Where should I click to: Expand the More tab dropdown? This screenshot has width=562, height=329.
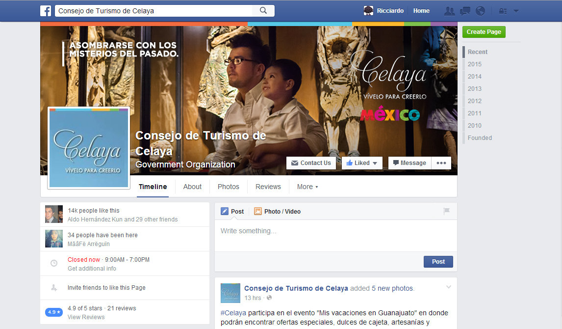point(307,187)
